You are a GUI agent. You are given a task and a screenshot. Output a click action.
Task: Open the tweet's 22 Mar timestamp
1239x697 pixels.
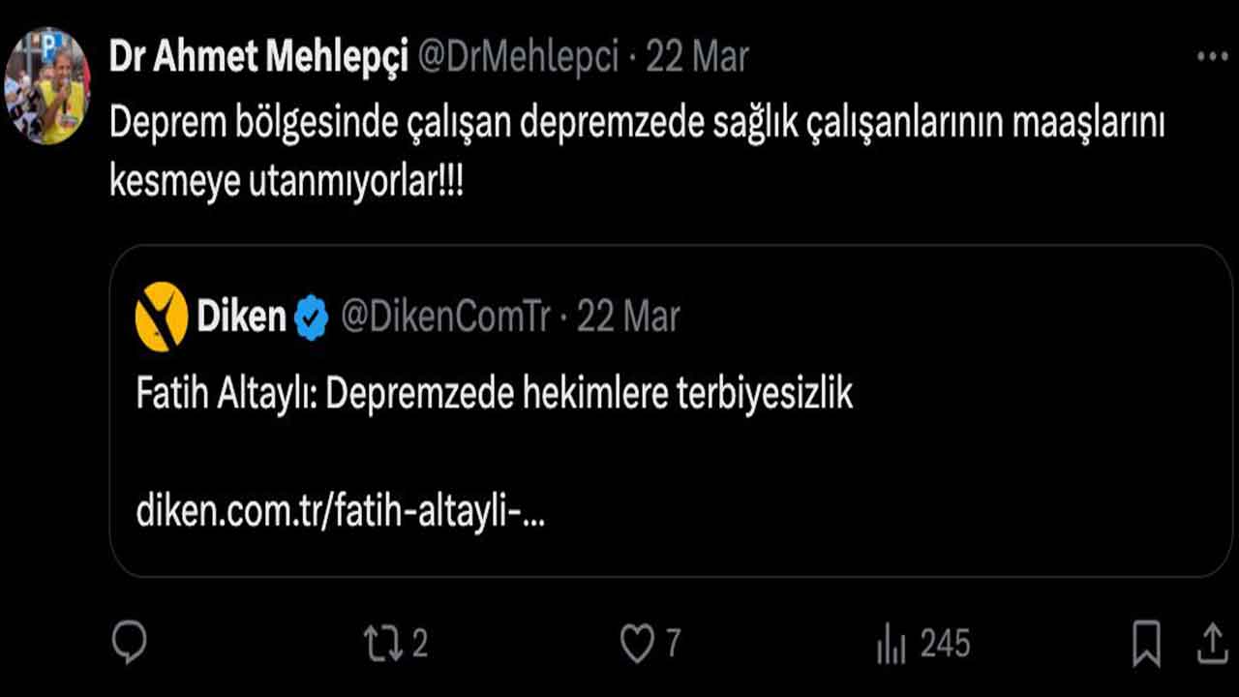[x=699, y=57]
